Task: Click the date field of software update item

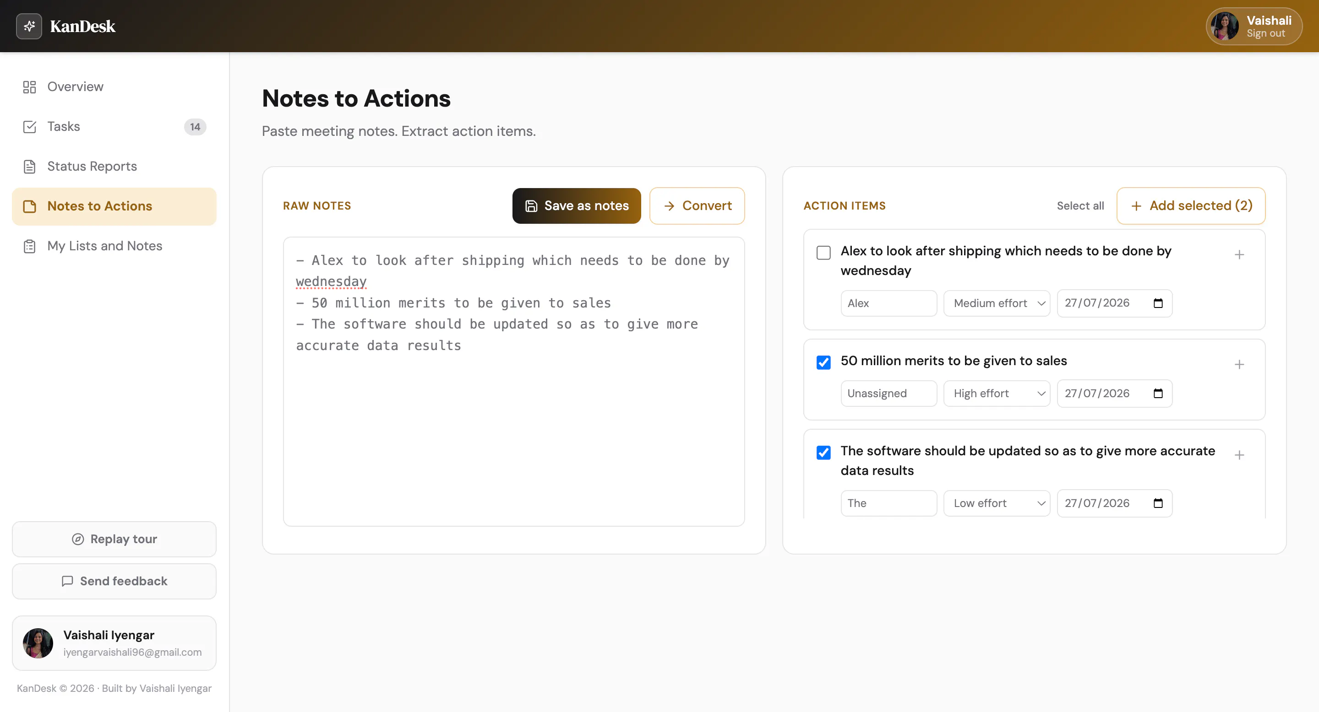Action: coord(1114,503)
